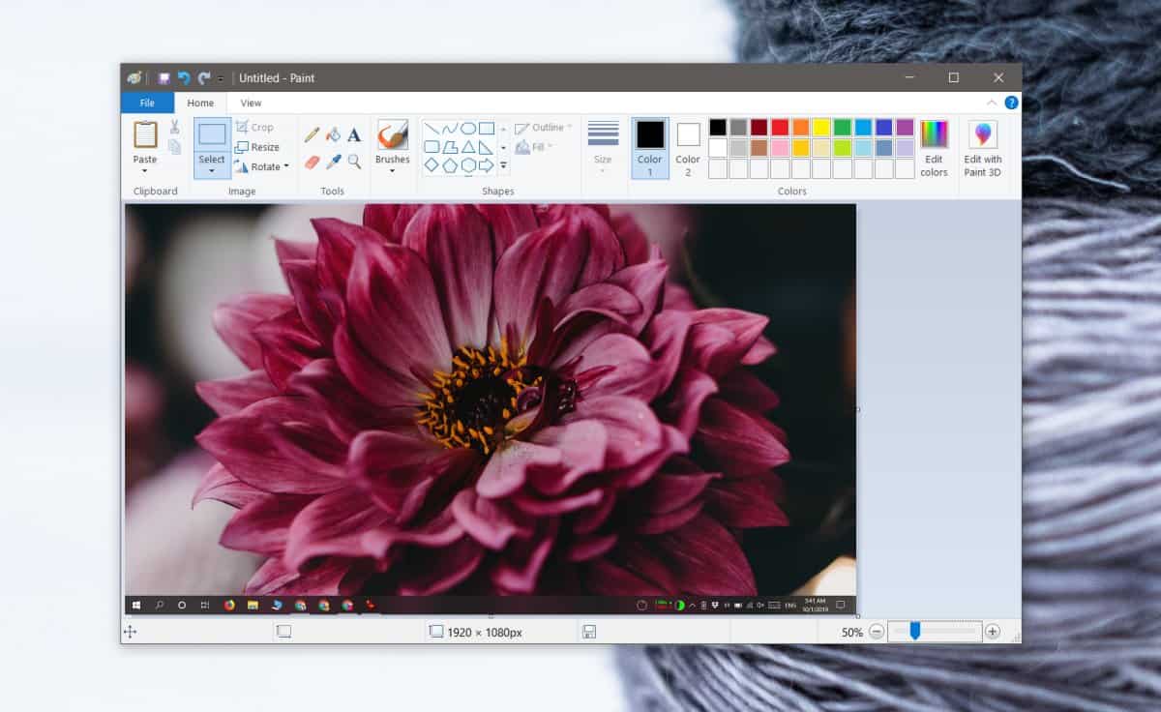This screenshot has width=1161, height=712.
Task: Select the Magnifier tool
Action: [354, 162]
